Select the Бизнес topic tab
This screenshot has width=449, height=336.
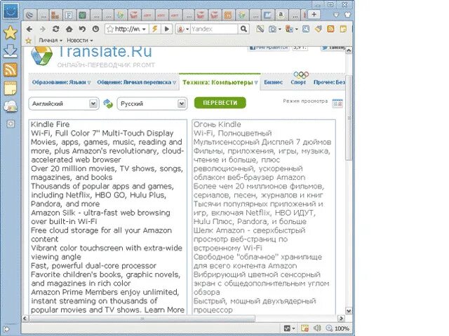coord(273,83)
